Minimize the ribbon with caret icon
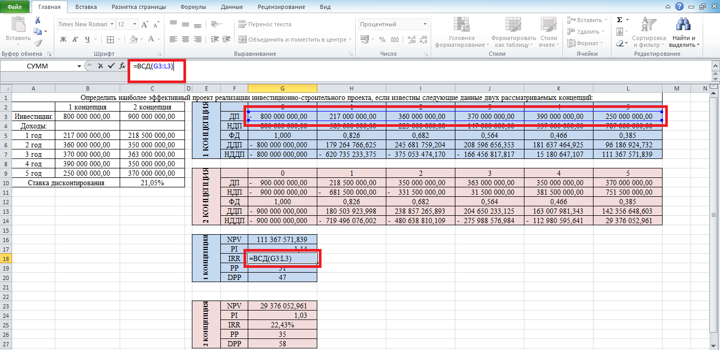 [668, 6]
